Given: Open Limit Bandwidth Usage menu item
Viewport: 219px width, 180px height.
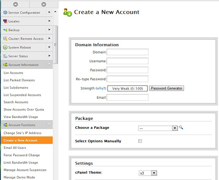Looking at the screenshot, I should pos(21,162).
